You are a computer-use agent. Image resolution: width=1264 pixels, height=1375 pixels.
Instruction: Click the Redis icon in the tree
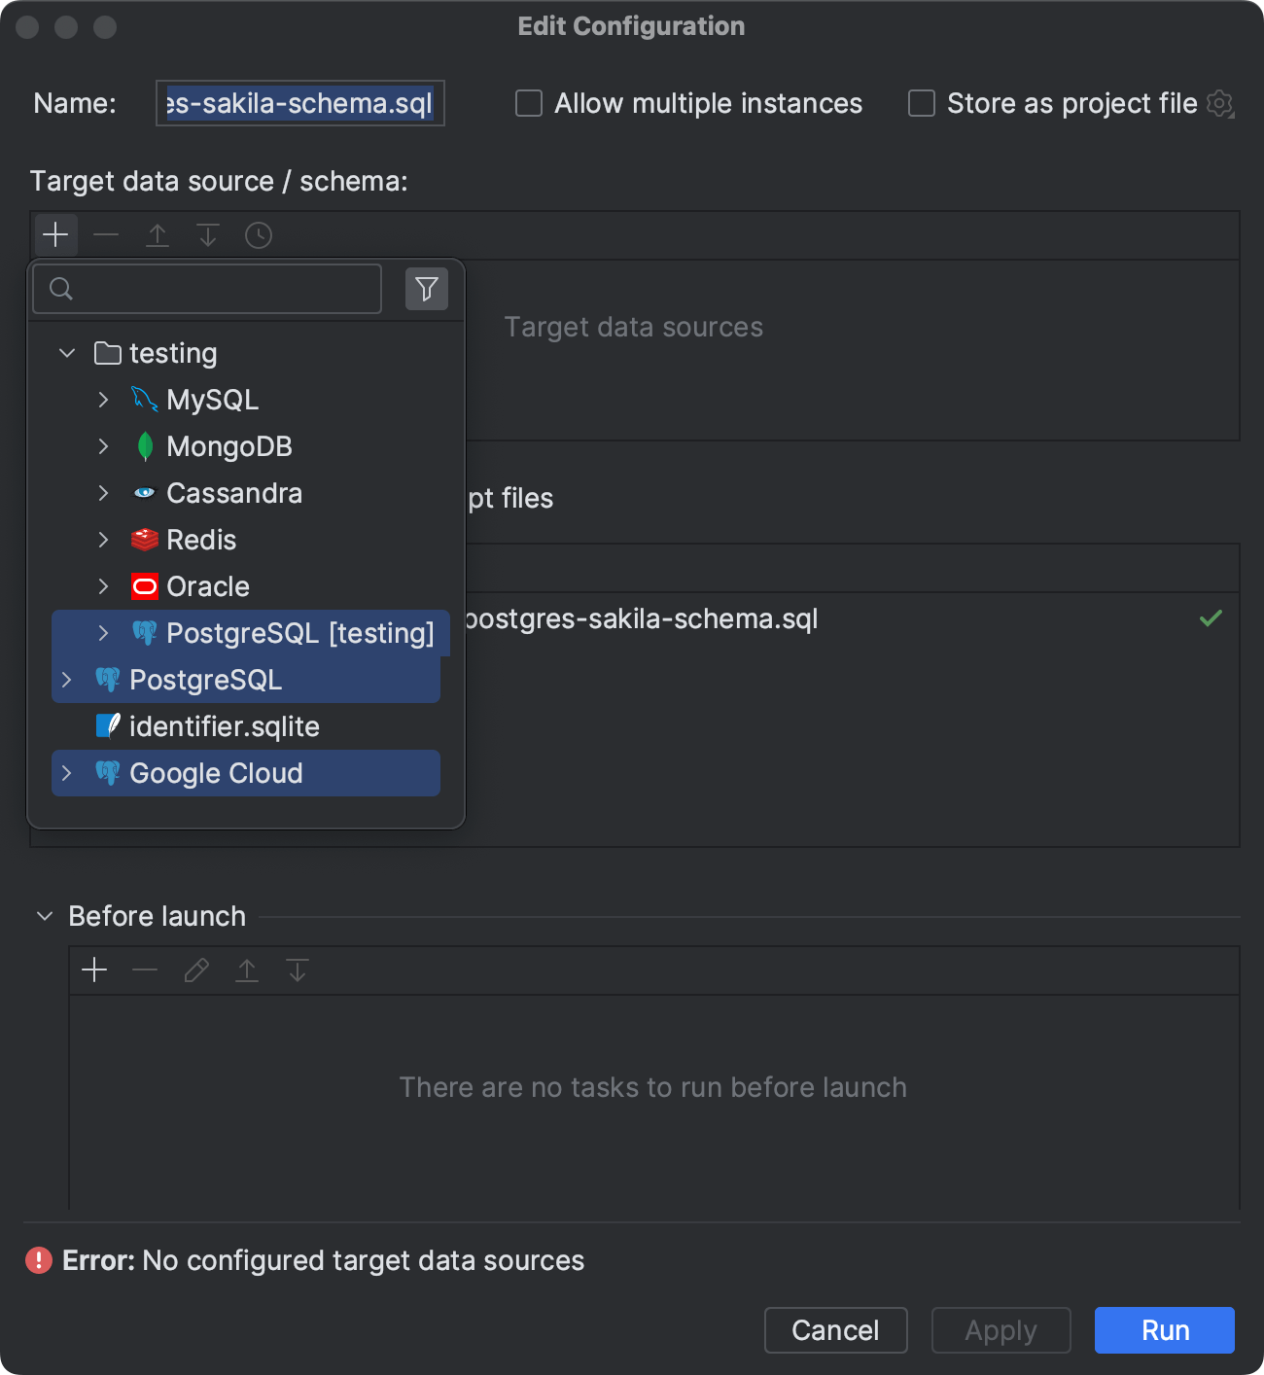[144, 540]
